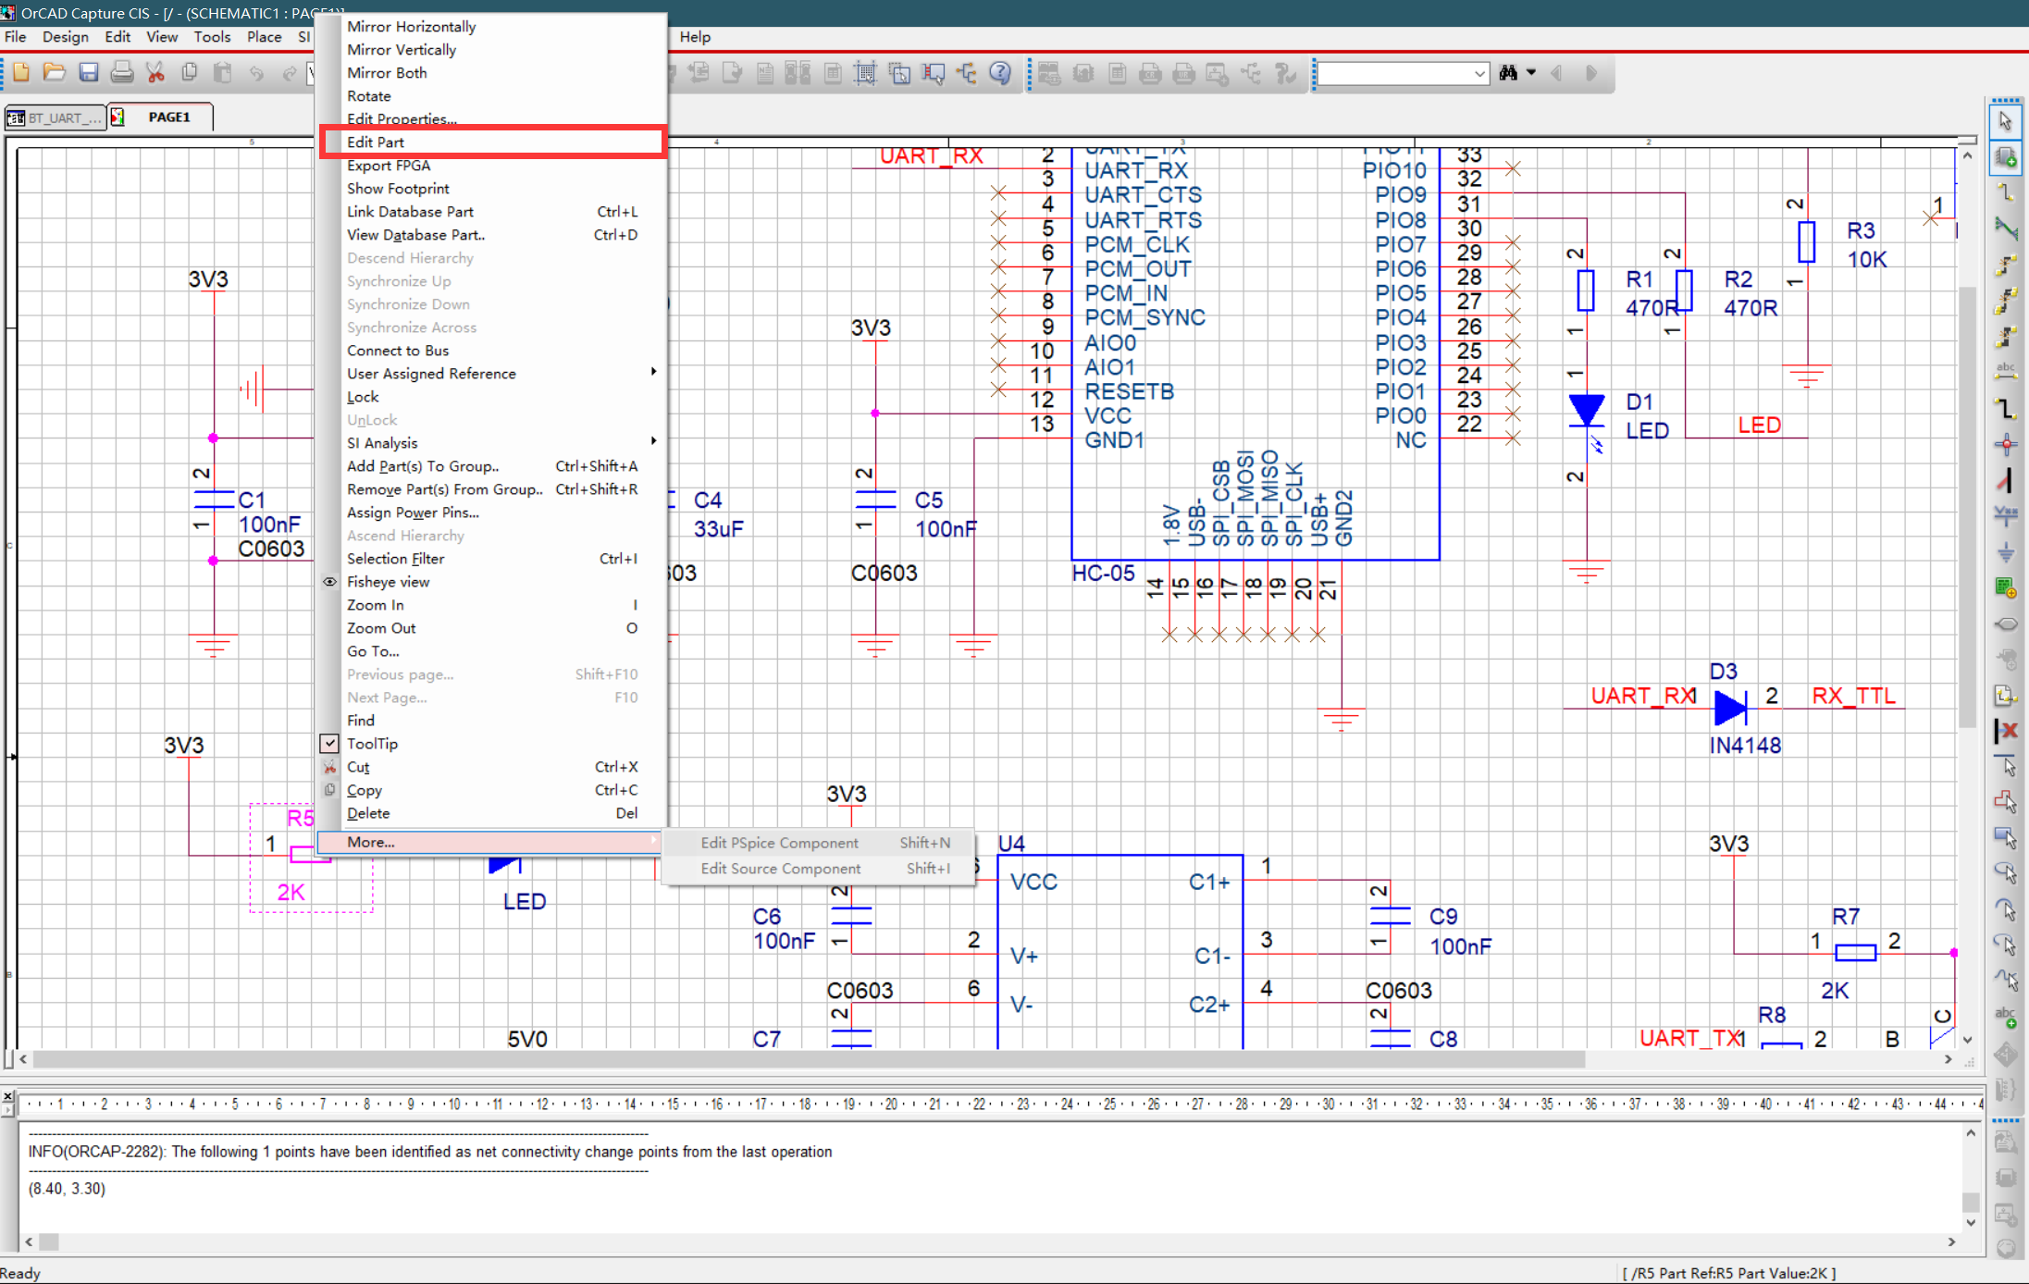Choose the Place Part tool

pos(2005,157)
